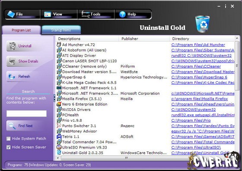Uncheck the Hide Screen Saver checkbox

tap(9, 147)
